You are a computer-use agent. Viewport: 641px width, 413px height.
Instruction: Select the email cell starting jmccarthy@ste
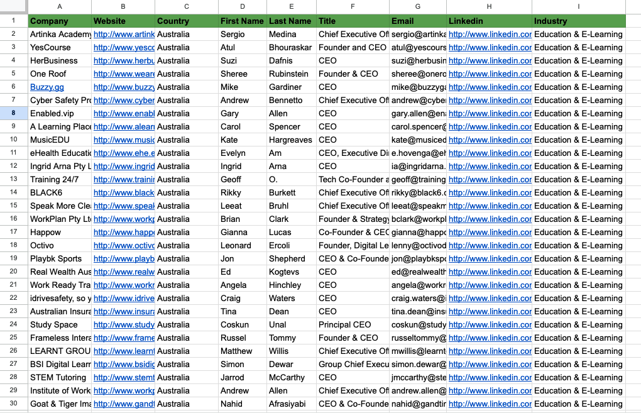tap(418, 377)
